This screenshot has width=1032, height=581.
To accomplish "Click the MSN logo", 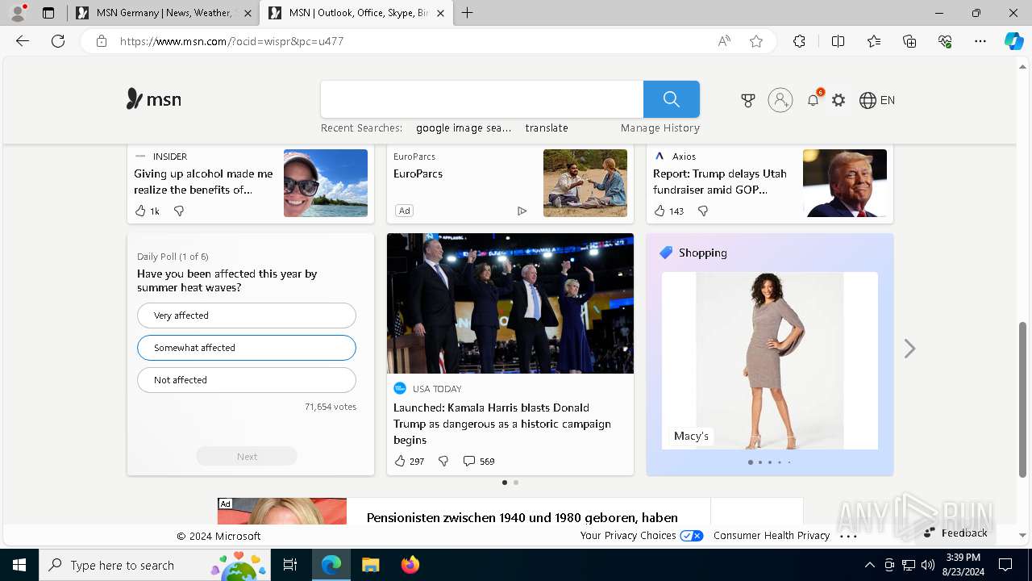I will click(x=154, y=99).
